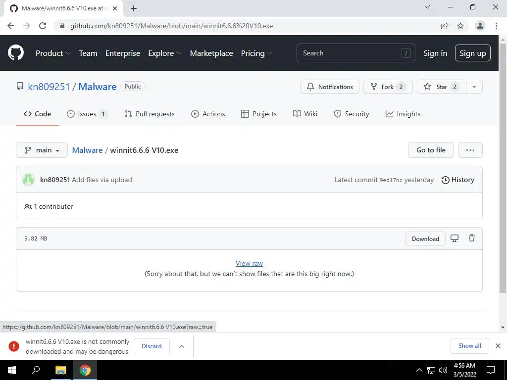Viewport: 507px width, 380px height.
Task: Expand the Product menu
Action: [53, 53]
